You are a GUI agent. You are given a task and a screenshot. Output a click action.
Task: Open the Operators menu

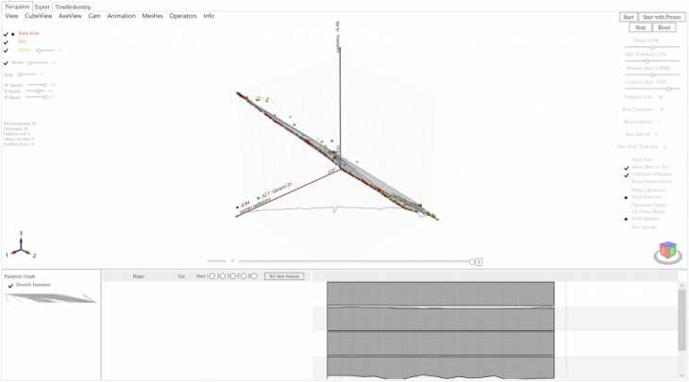(183, 16)
